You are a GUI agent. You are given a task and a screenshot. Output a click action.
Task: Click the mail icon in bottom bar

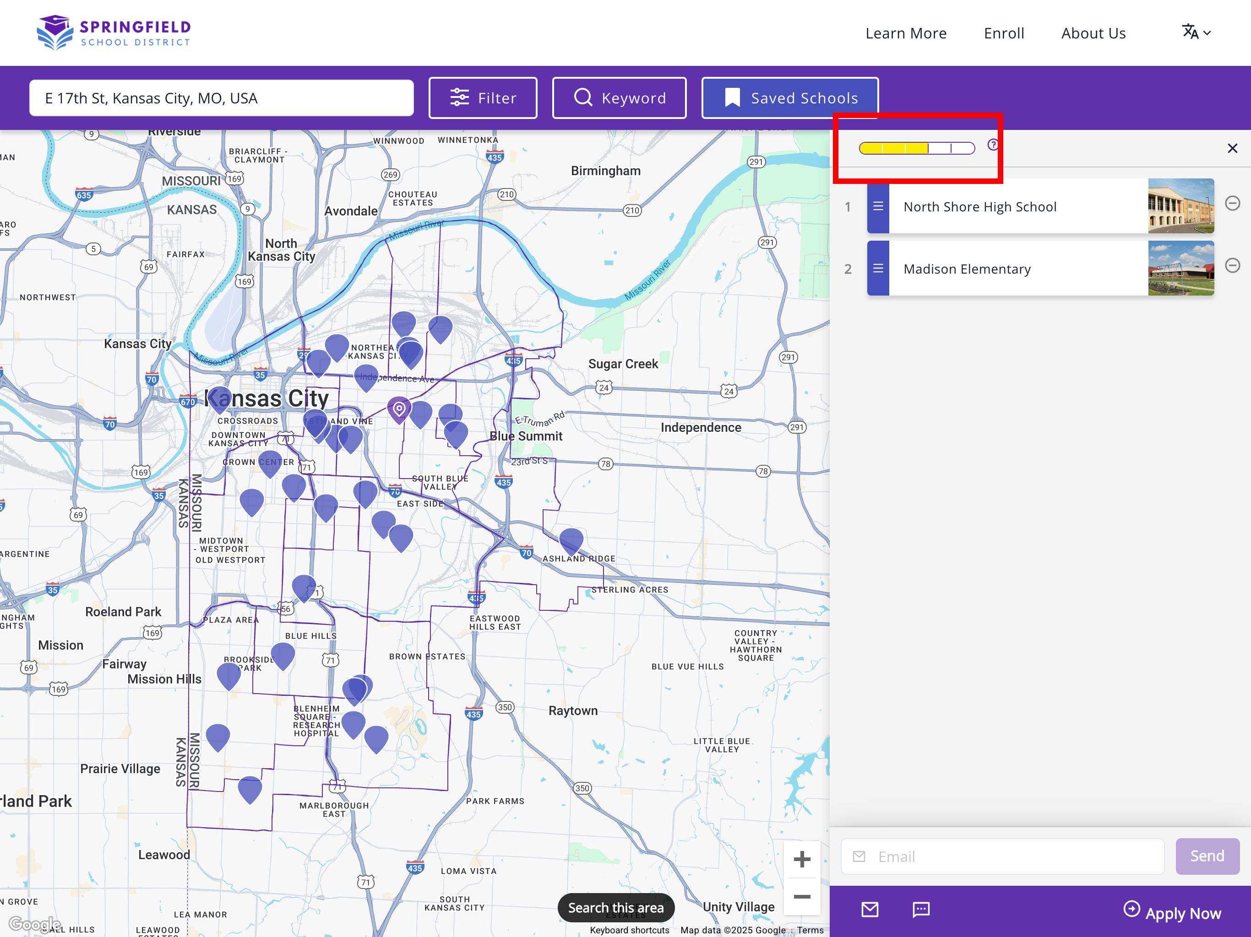point(869,909)
